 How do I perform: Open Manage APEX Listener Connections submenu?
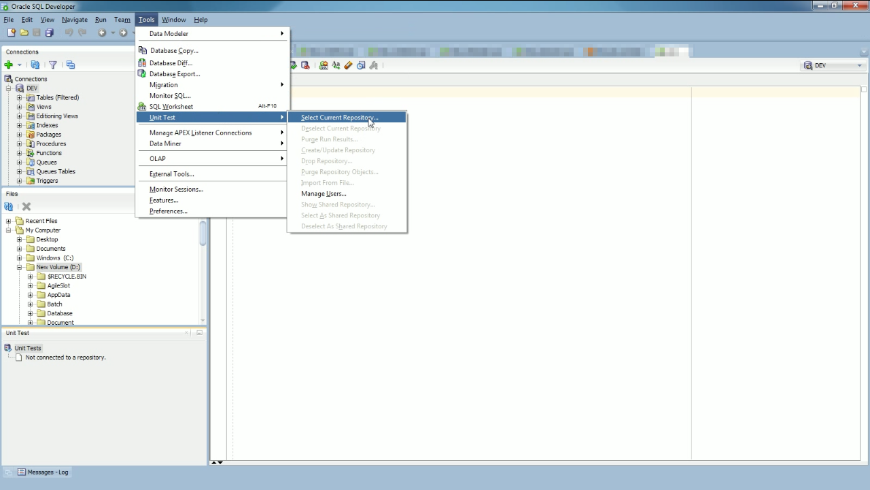(212, 133)
